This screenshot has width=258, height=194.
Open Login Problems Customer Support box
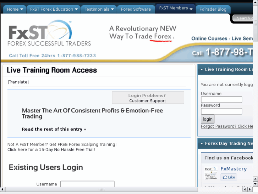point(148,98)
